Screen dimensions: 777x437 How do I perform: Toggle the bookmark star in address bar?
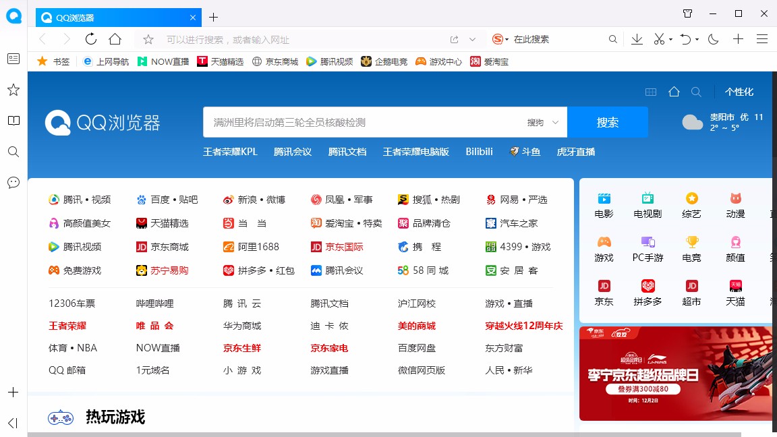pyautogui.click(x=147, y=39)
